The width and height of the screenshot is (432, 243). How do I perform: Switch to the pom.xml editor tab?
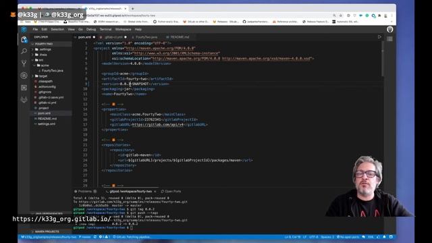click(x=84, y=37)
